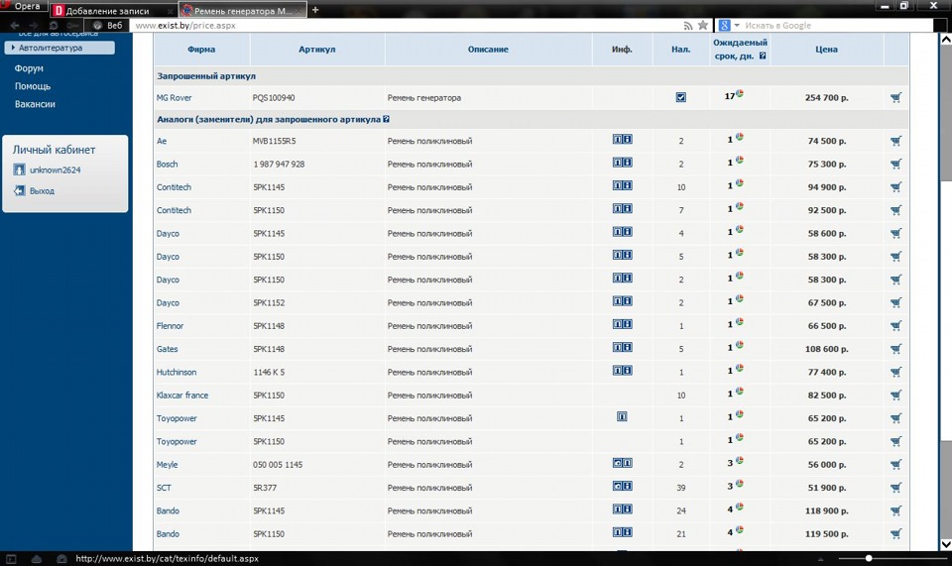Image resolution: width=952 pixels, height=566 pixels.
Task: Select the price 254 700 р.
Action: pos(826,98)
